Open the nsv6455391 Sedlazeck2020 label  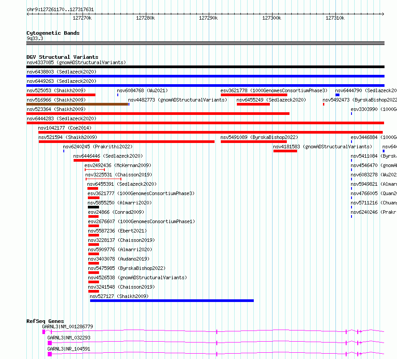pos(122,184)
